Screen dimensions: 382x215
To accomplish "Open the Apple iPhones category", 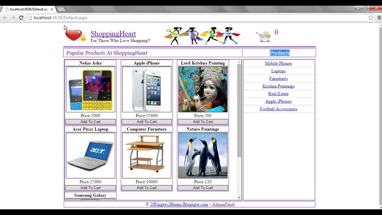I will coord(278,102).
